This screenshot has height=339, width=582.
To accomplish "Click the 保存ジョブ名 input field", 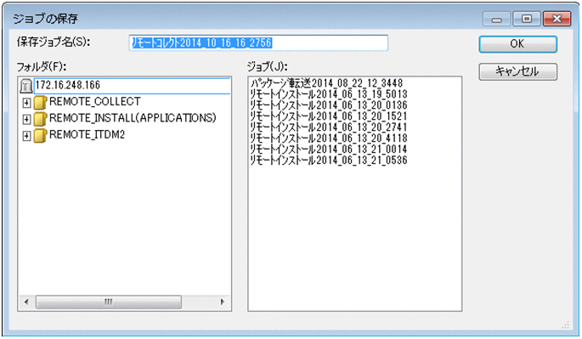I will [258, 43].
